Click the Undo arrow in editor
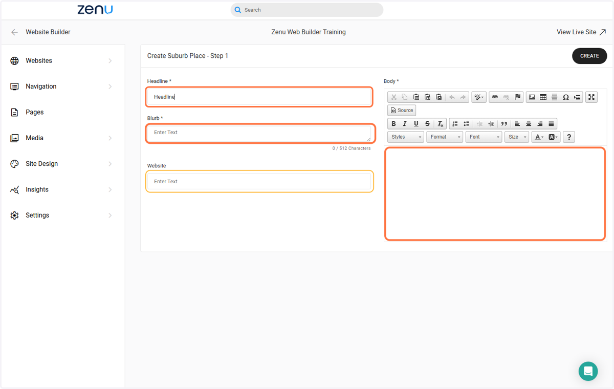 coord(452,97)
